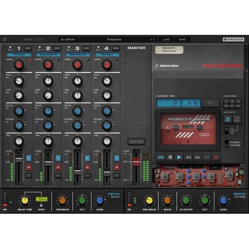This screenshot has height=249, width=249.
Task: Click the yellow Delay Time knob
Action: [25, 200]
